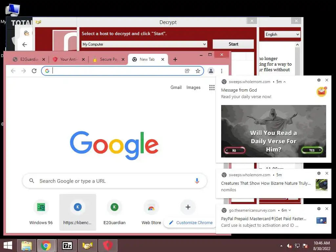The width and height of the screenshot is (336, 252).
Task: Click NO on daily verse image
Action: coord(234,150)
